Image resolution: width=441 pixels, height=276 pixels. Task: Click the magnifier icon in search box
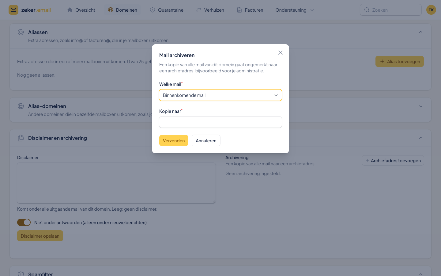(x=367, y=10)
